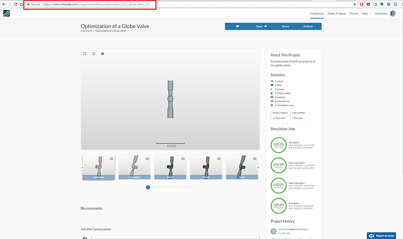Go forward with the browser forward arrow

[x=9, y=4]
